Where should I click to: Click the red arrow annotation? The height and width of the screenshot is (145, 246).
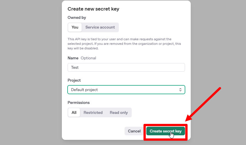(204, 104)
